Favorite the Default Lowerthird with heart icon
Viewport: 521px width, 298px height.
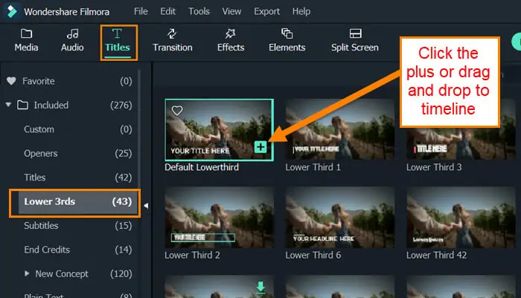(177, 111)
